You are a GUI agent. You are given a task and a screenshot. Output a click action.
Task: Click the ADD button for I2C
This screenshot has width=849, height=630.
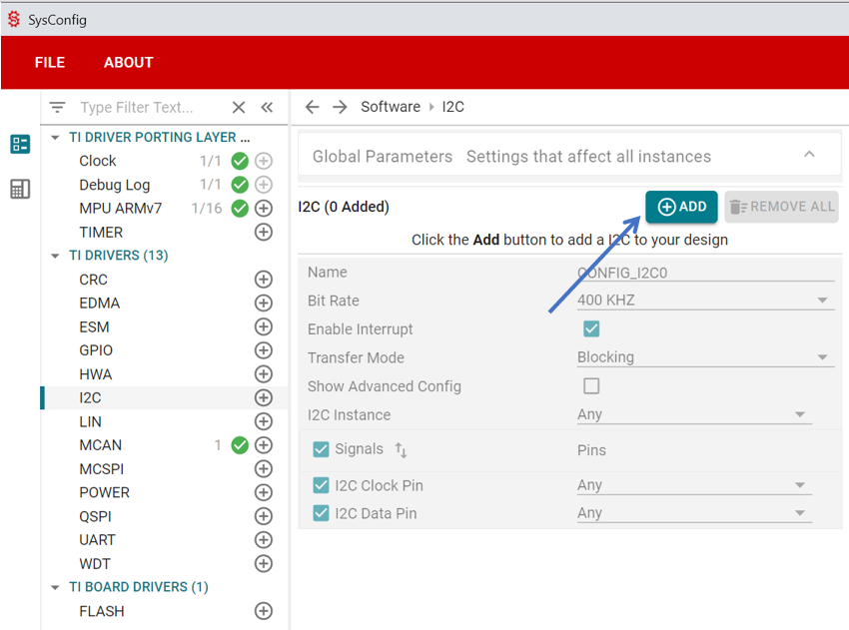pos(681,207)
